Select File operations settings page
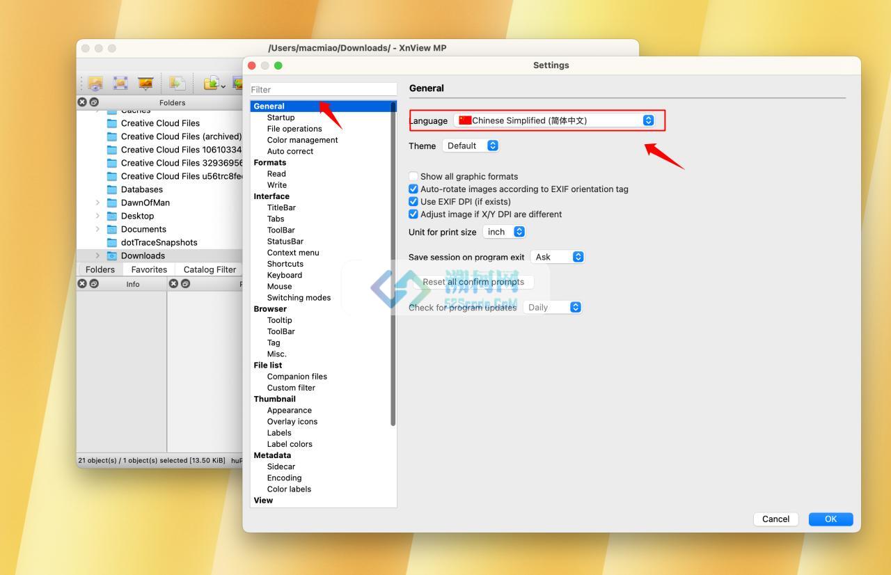 (x=294, y=129)
